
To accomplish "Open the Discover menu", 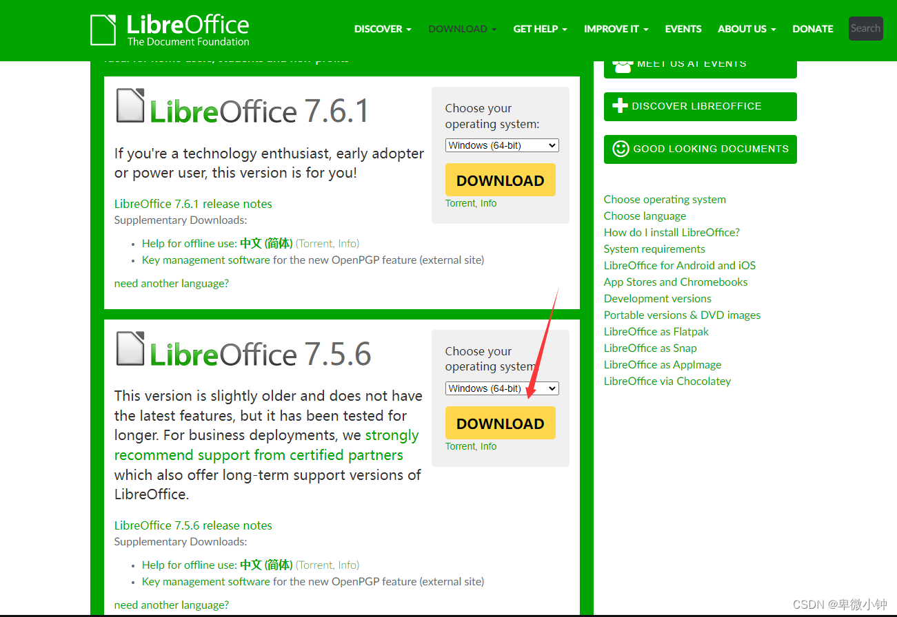I will point(383,29).
